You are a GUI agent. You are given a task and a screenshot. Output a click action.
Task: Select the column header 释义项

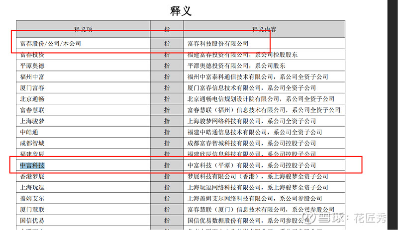(x=83, y=29)
